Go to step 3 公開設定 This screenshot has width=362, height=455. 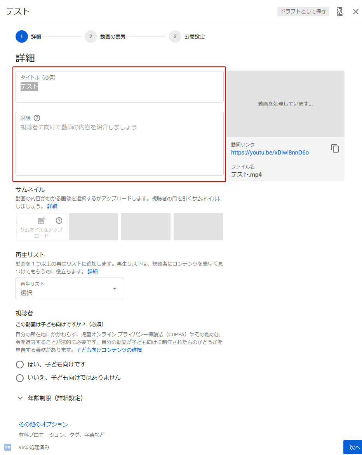[187, 36]
